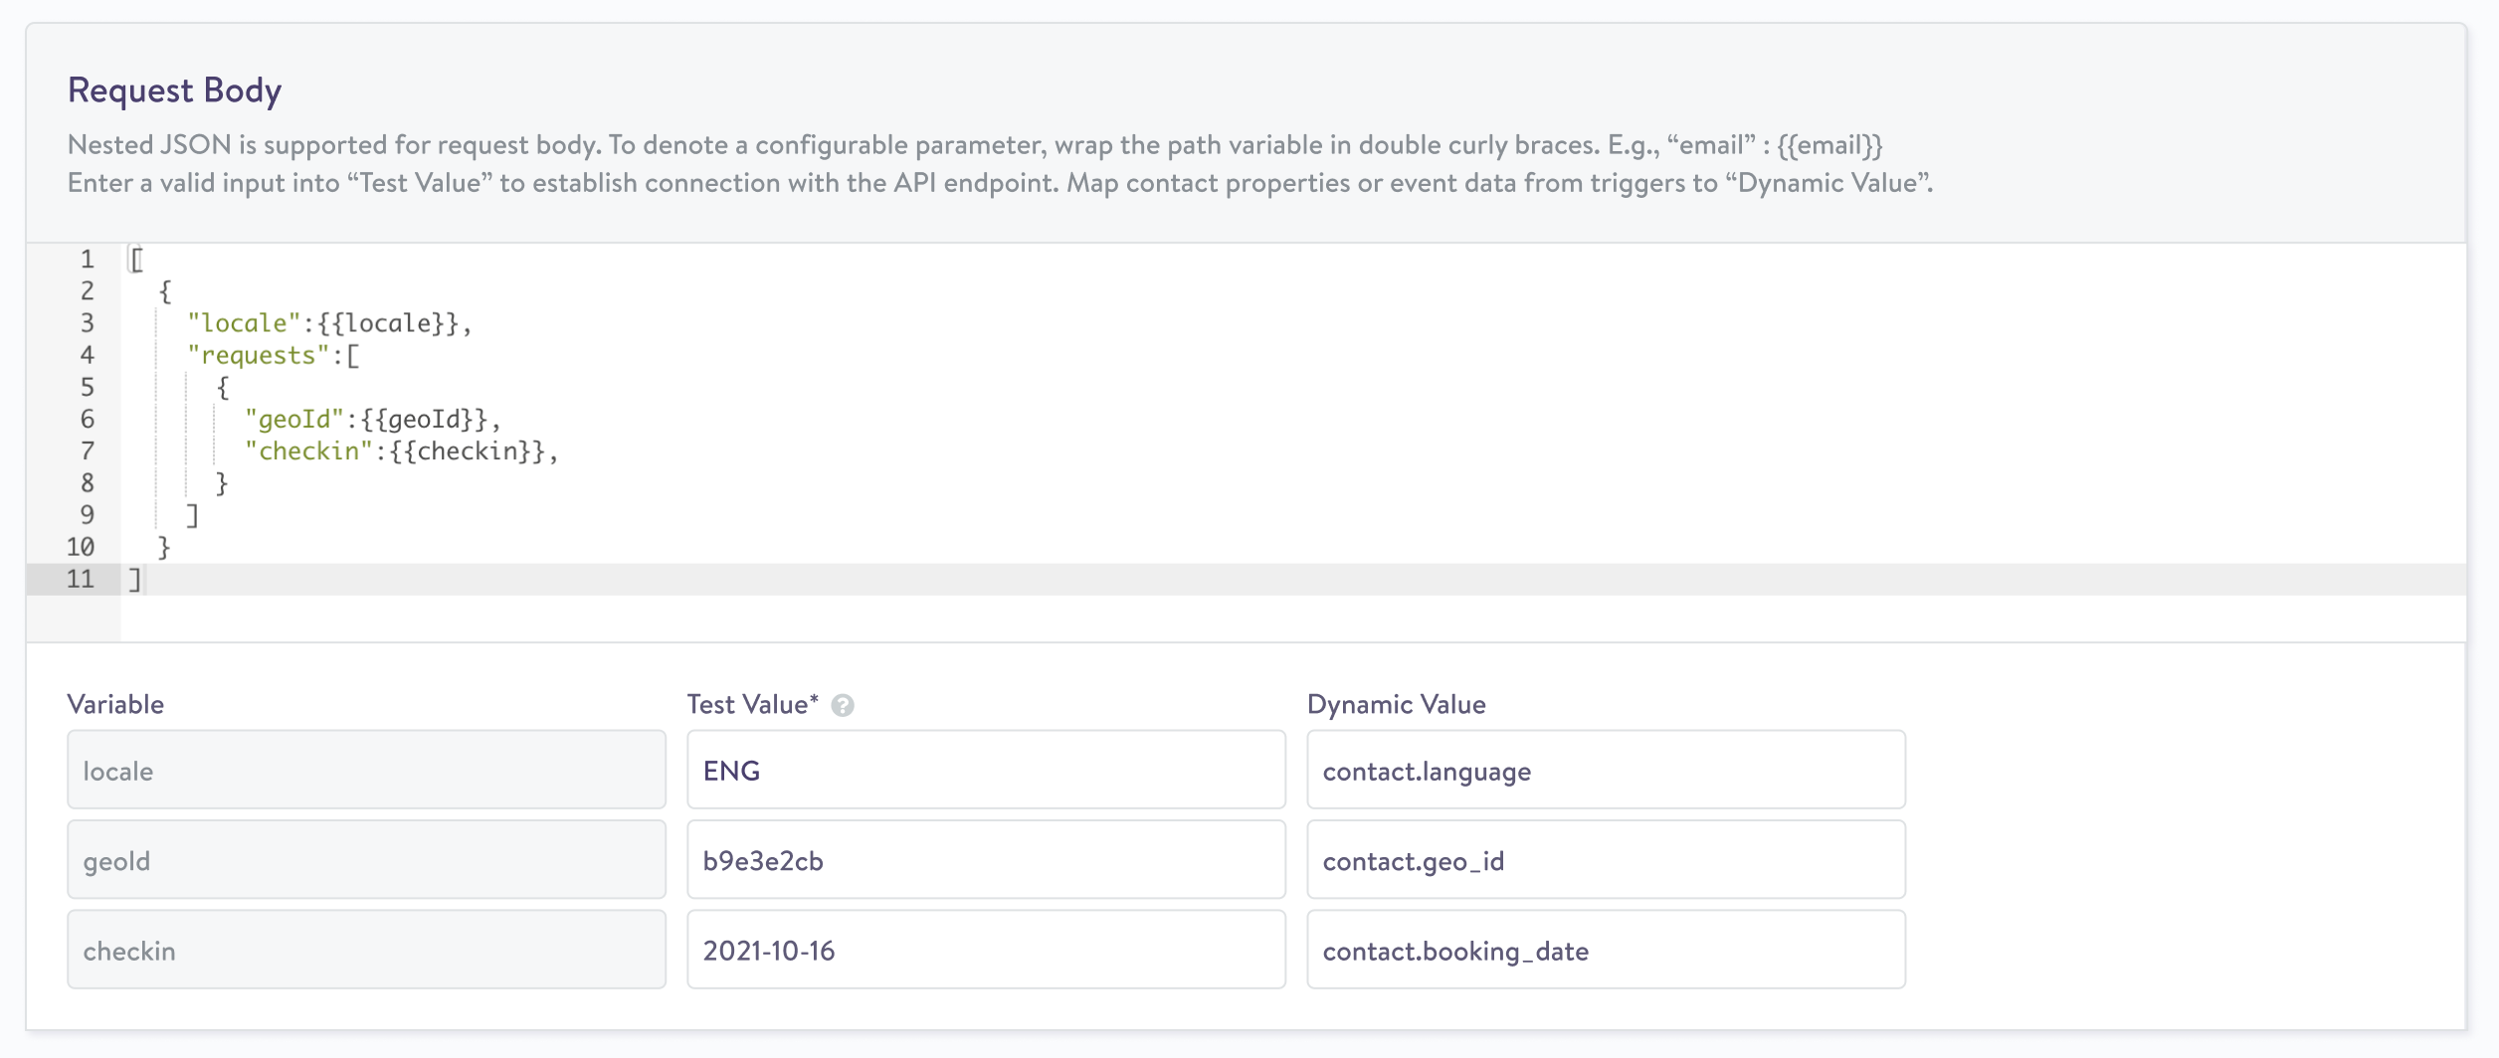Viewport: 2499px width, 1058px height.
Task: Place cursor on the "locale":{{locale}} code line
Action: coord(328,323)
